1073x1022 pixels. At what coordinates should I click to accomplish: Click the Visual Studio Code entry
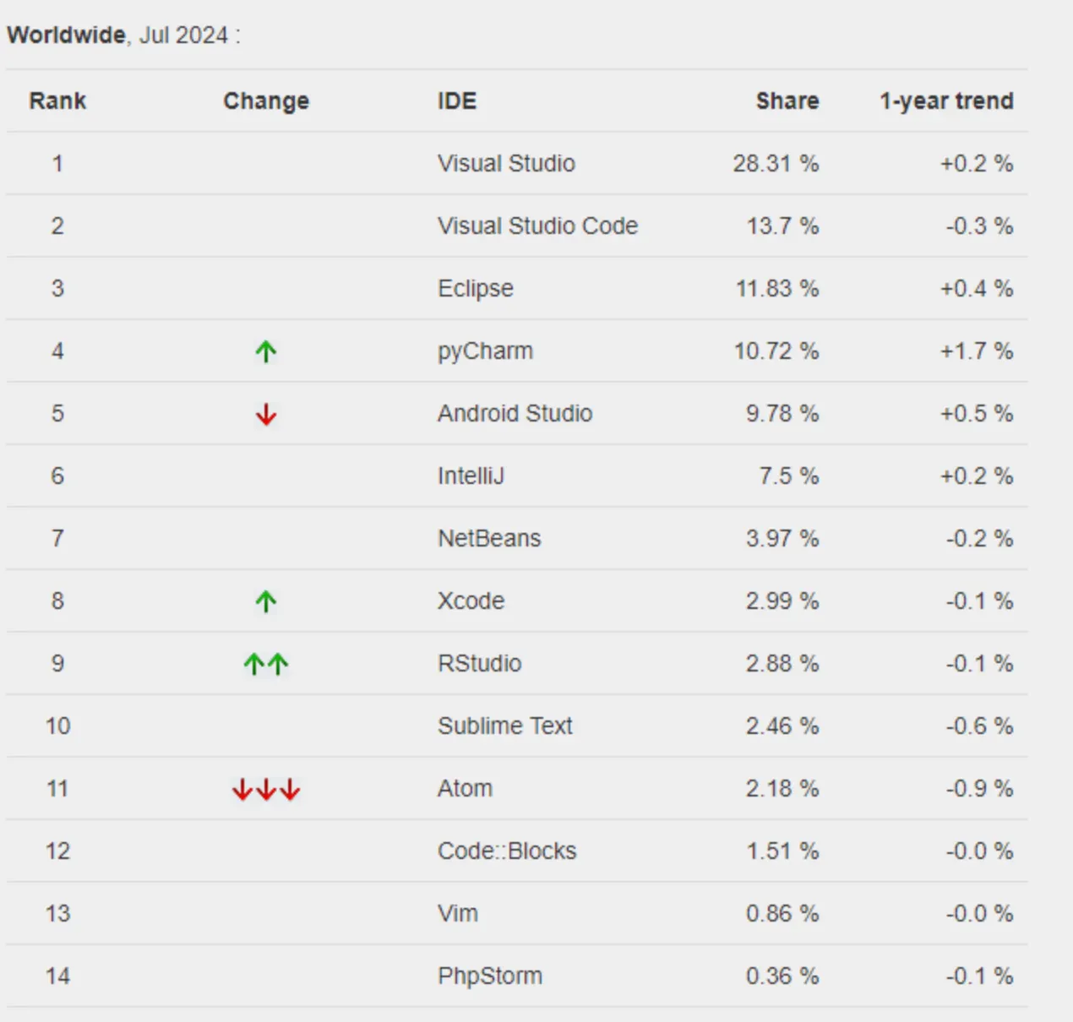coord(537,226)
